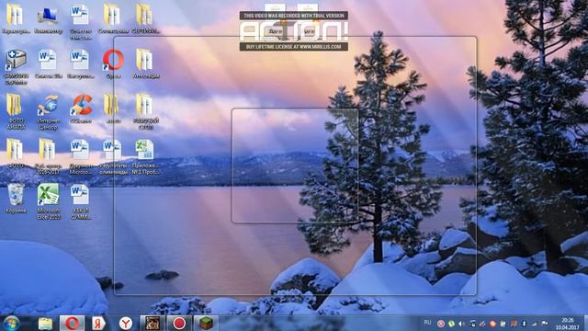Viewport: 588px width, 331px height.
Task: Select the Samsung printer utility desktop shortcut
Action: 16,67
